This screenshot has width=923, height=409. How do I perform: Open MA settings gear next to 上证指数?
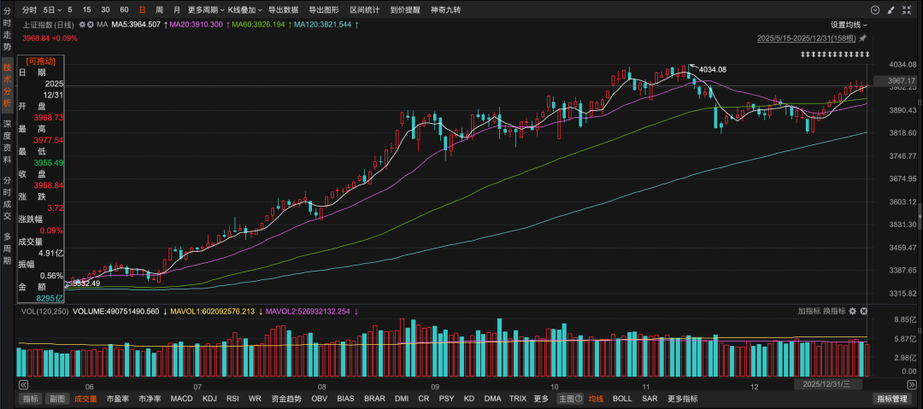pyautogui.click(x=83, y=25)
